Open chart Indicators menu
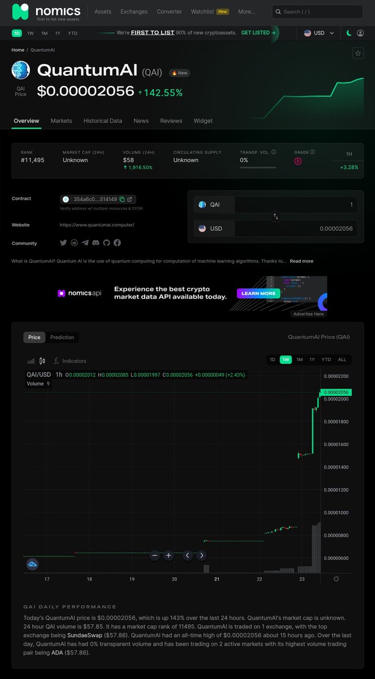This screenshot has width=375, height=679. (x=69, y=361)
